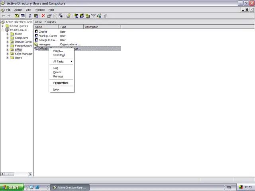Click the quick launch icon next to Start

point(31,187)
